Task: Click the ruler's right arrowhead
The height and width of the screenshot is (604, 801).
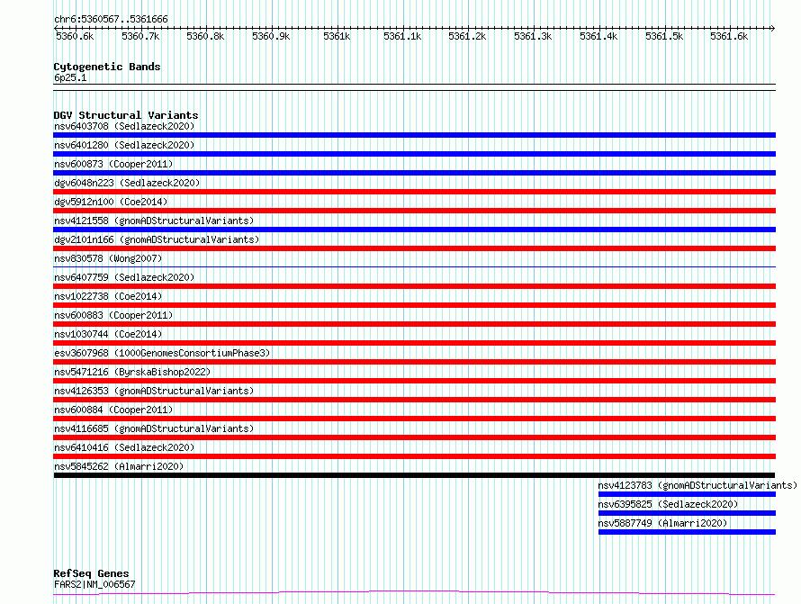Action: pos(772,28)
